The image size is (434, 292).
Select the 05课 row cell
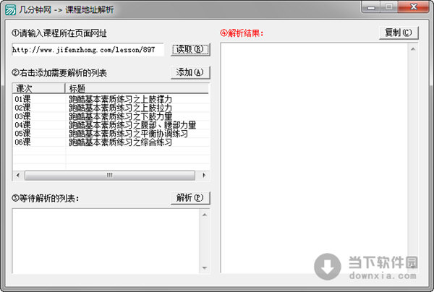pyautogui.click(x=22, y=133)
